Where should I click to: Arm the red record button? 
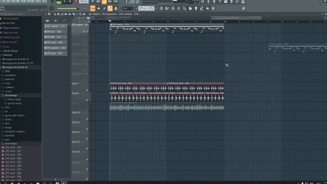(x=76, y=2)
